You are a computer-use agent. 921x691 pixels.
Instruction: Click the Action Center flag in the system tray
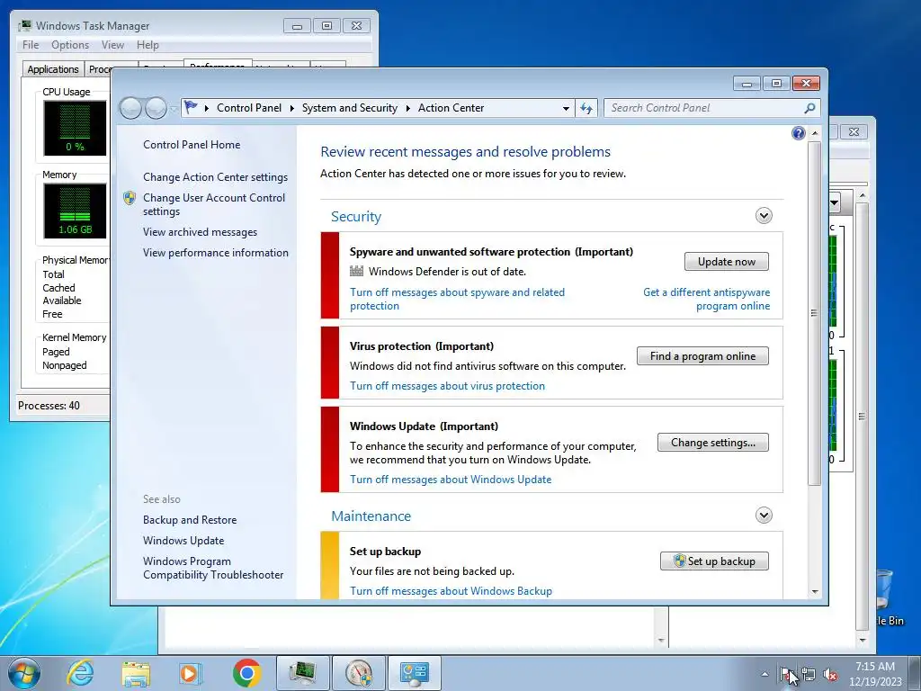pyautogui.click(x=786, y=674)
